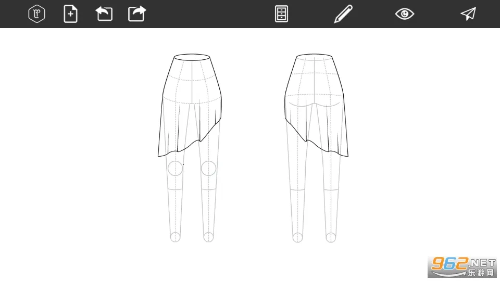Click the waistband oval of the front skirt
Viewport: 500px width, 281px height.
click(192, 57)
